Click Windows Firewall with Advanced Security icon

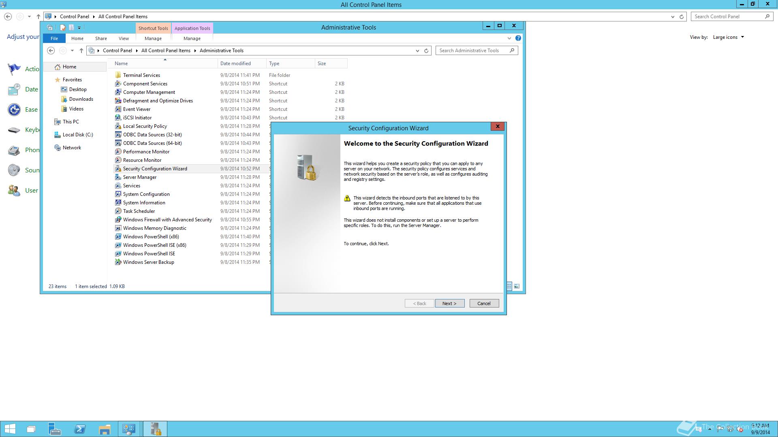click(118, 219)
